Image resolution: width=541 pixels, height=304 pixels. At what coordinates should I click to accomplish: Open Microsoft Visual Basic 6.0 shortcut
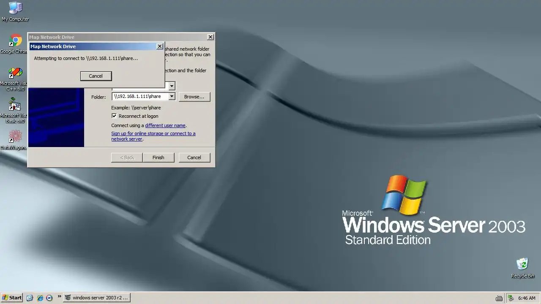coord(15,111)
